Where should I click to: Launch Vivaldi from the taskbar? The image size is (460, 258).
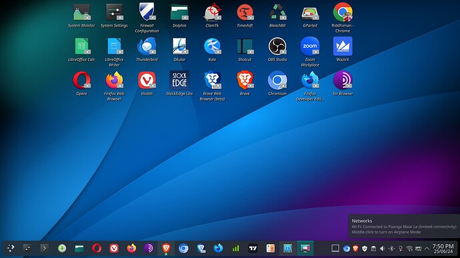click(x=114, y=248)
